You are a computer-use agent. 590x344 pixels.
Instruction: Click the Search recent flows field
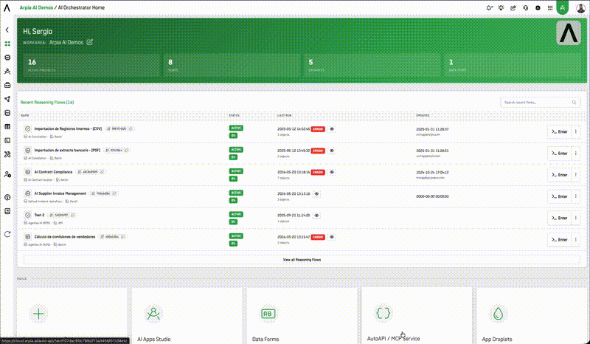point(541,102)
